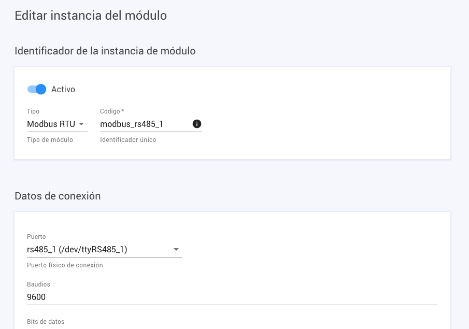Click the triangle on the Puerto selector
This screenshot has width=469, height=329.
tap(177, 249)
